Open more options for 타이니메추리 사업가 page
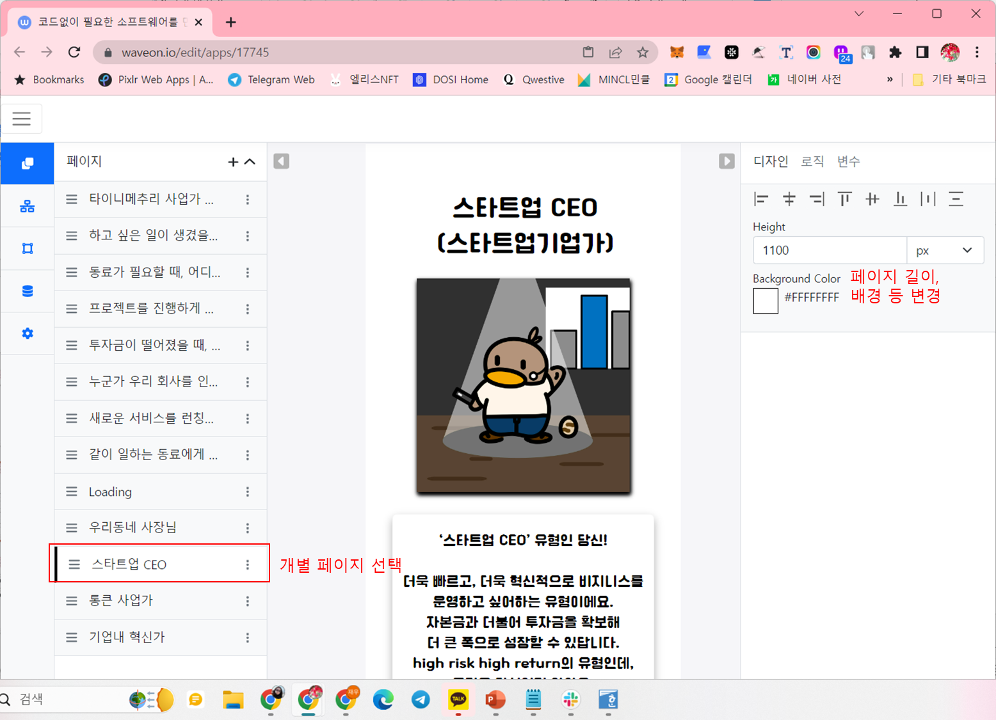This screenshot has width=996, height=720. coord(248,200)
